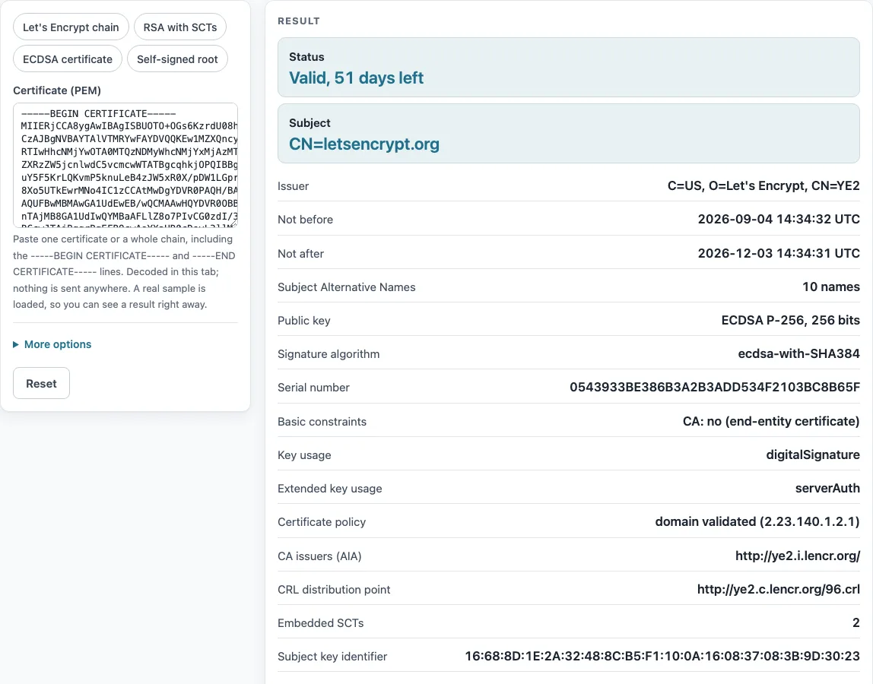Click the public key value ECDSA P-256, 256 bits

pos(790,320)
